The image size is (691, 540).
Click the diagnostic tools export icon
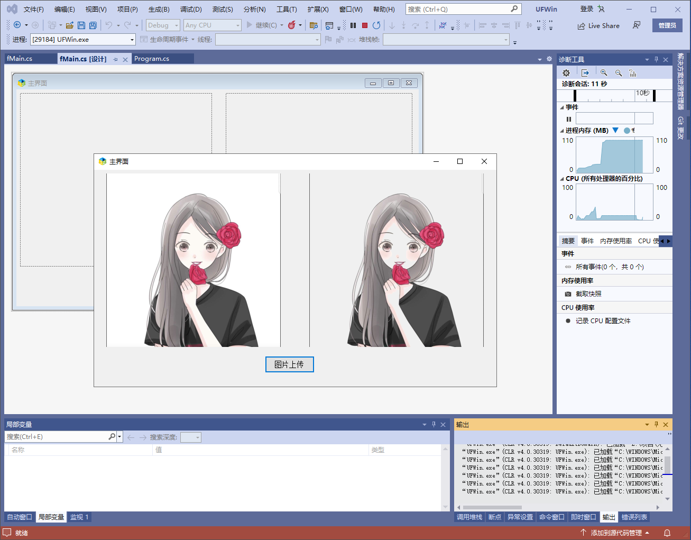point(585,73)
